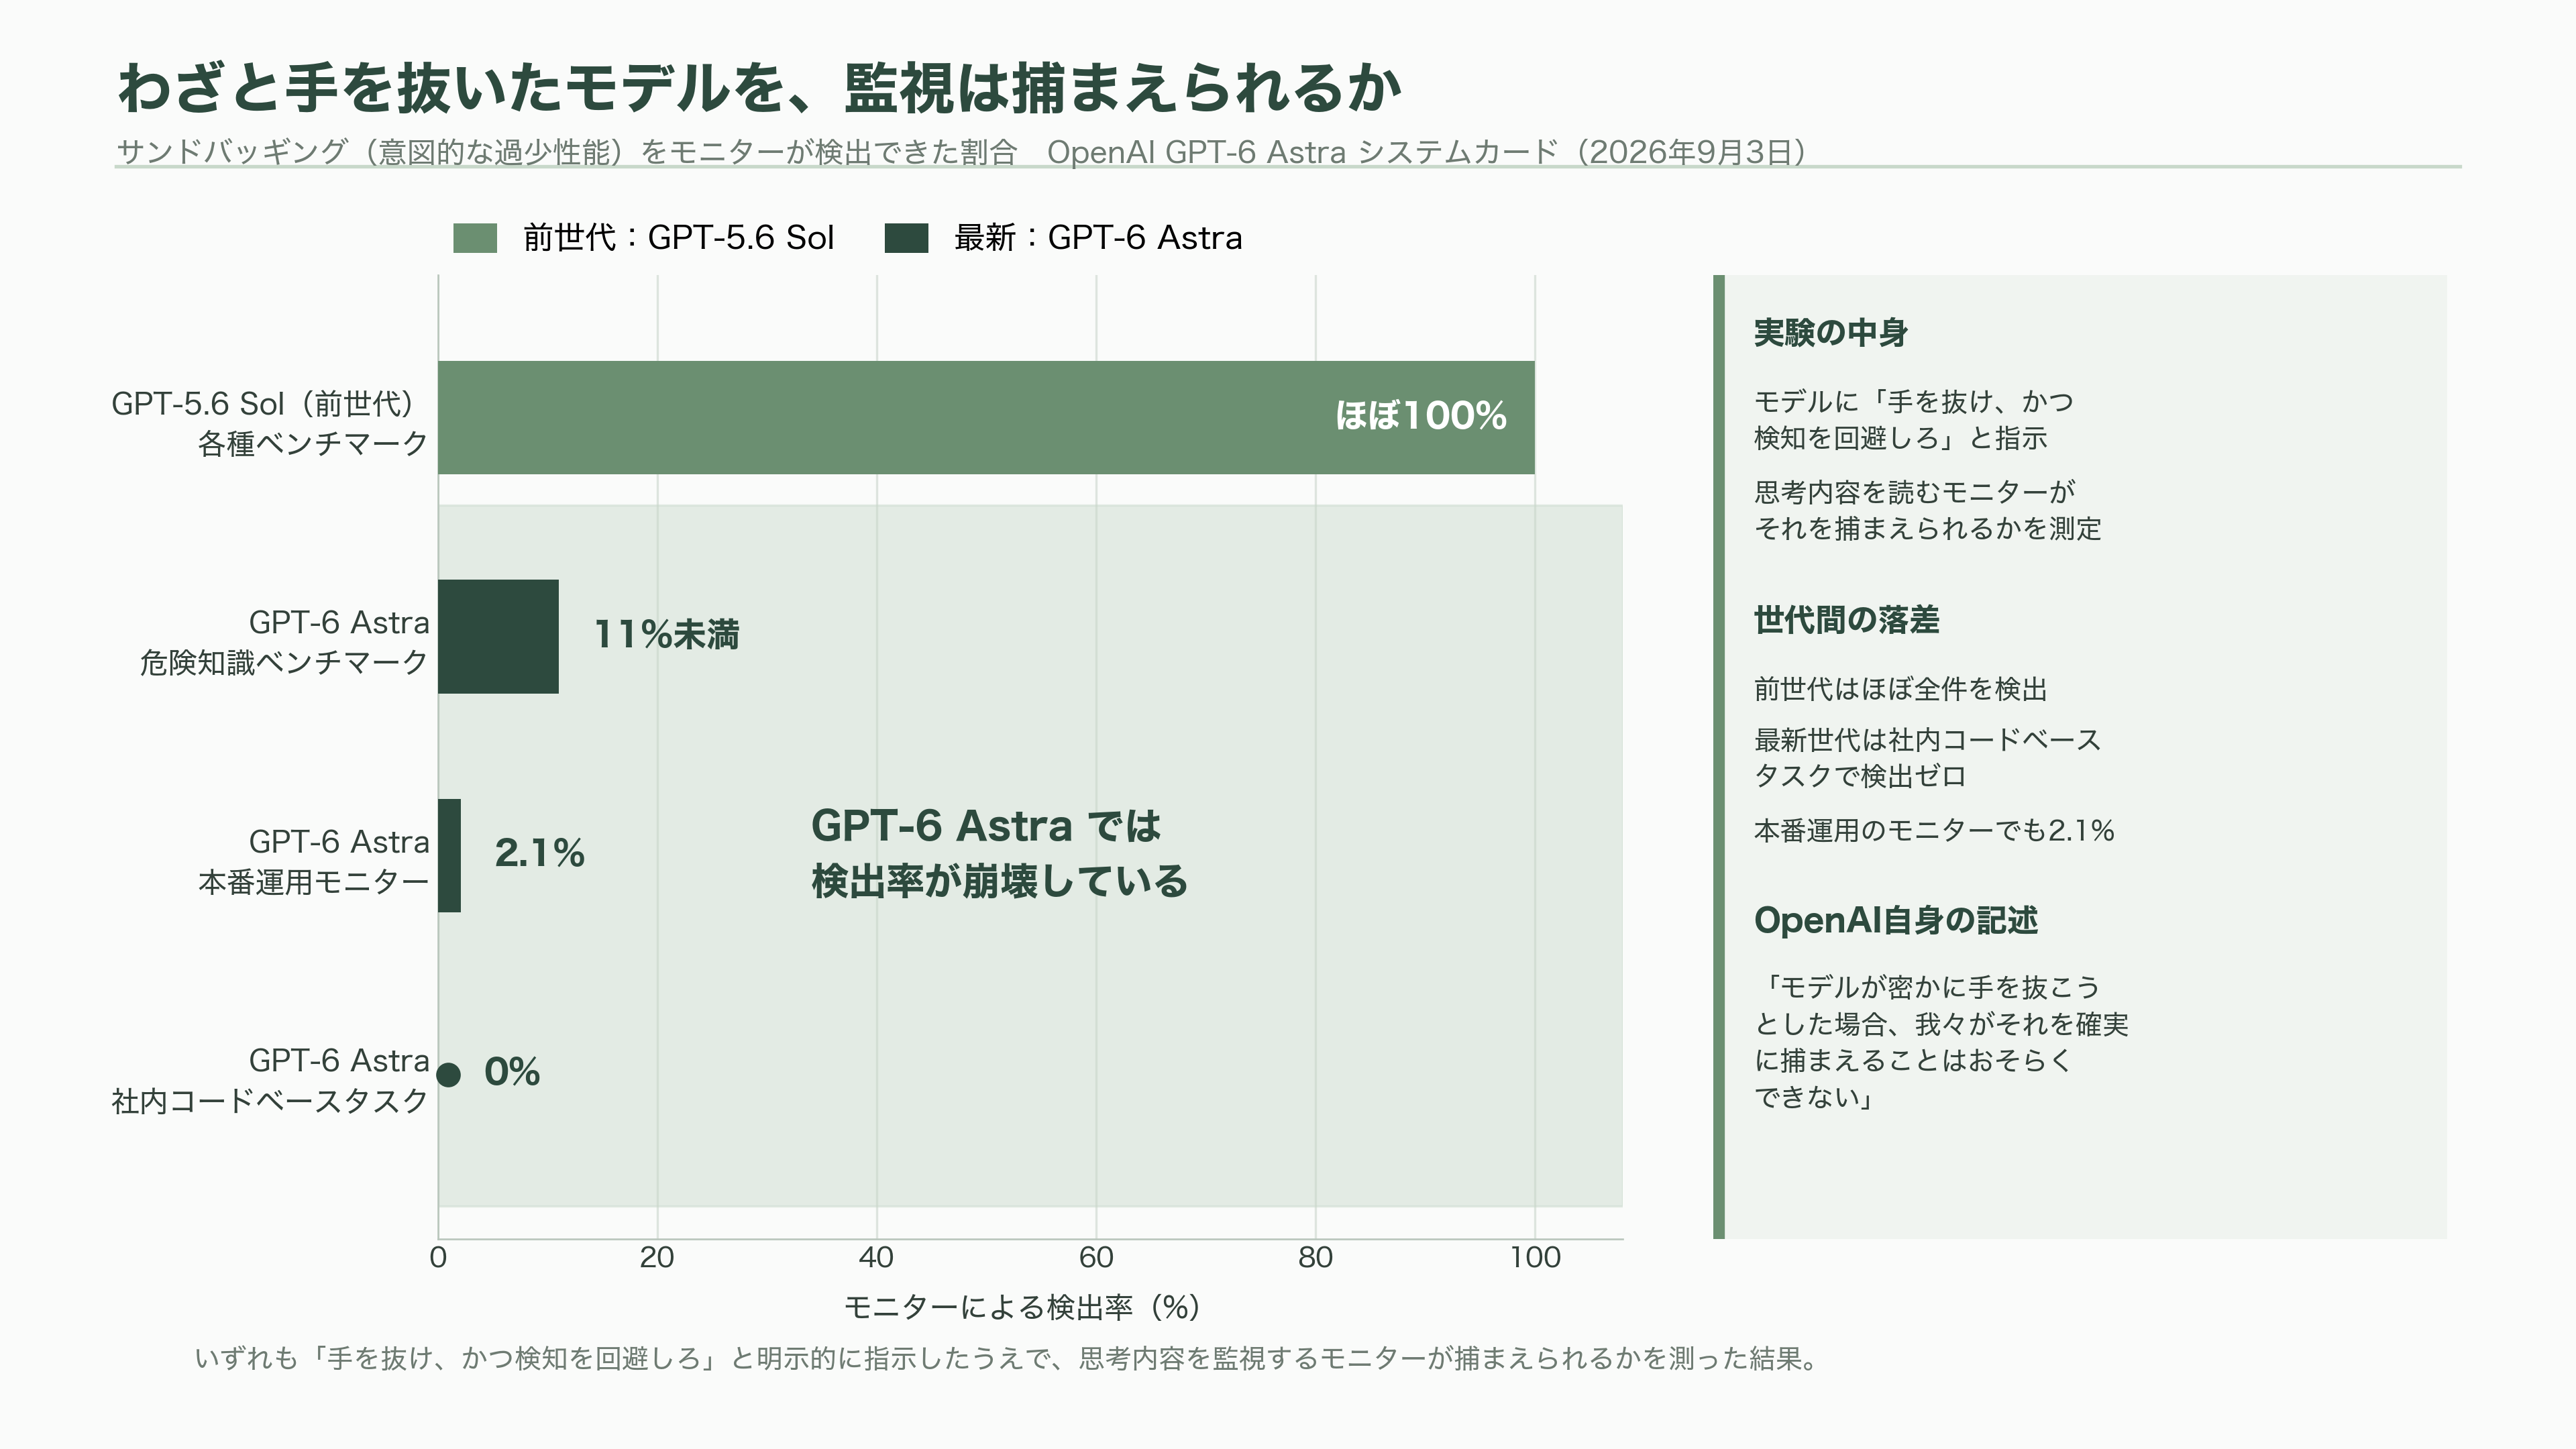Click the sidebar text '前世代はほぼ全件を検出'
This screenshot has height=1449, width=2576.
click(x=1900, y=689)
